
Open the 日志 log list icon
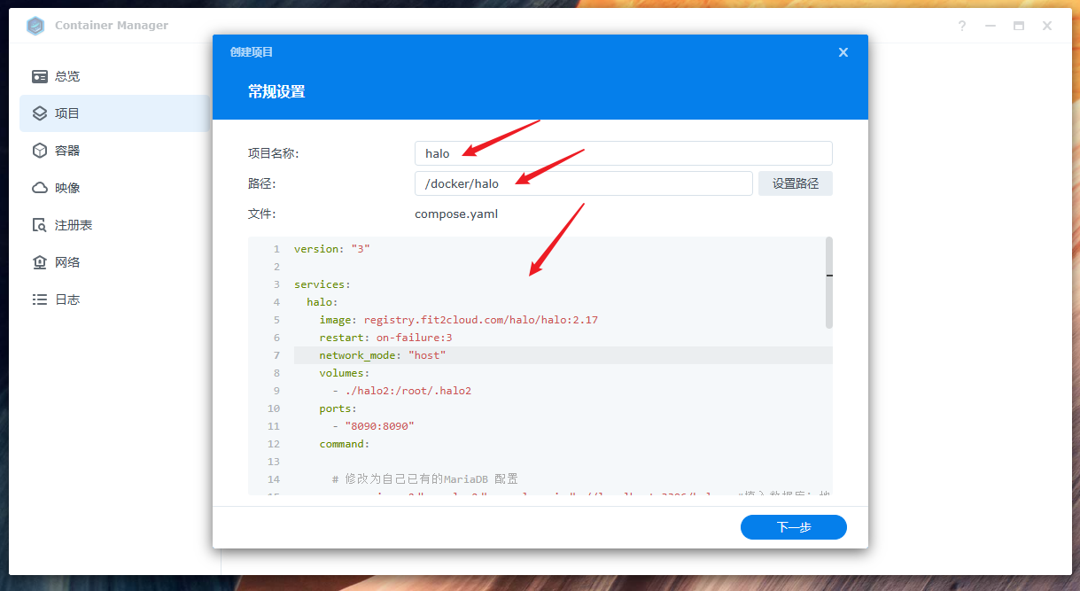coord(40,299)
